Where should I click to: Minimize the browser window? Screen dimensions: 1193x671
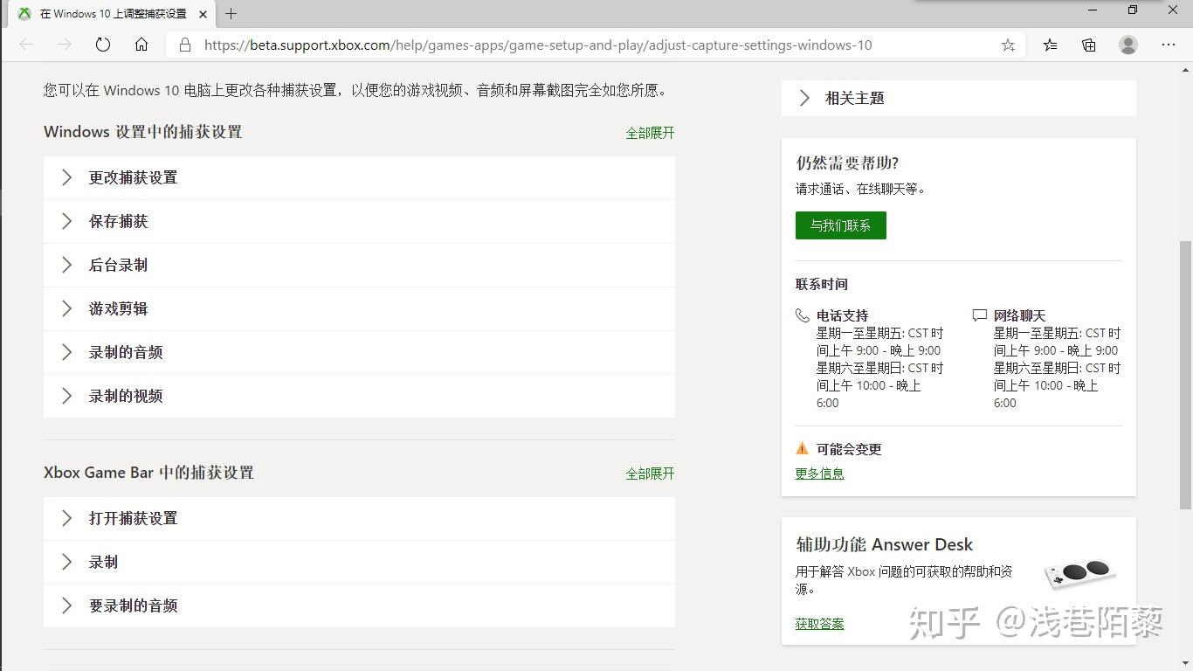pyautogui.click(x=1093, y=10)
